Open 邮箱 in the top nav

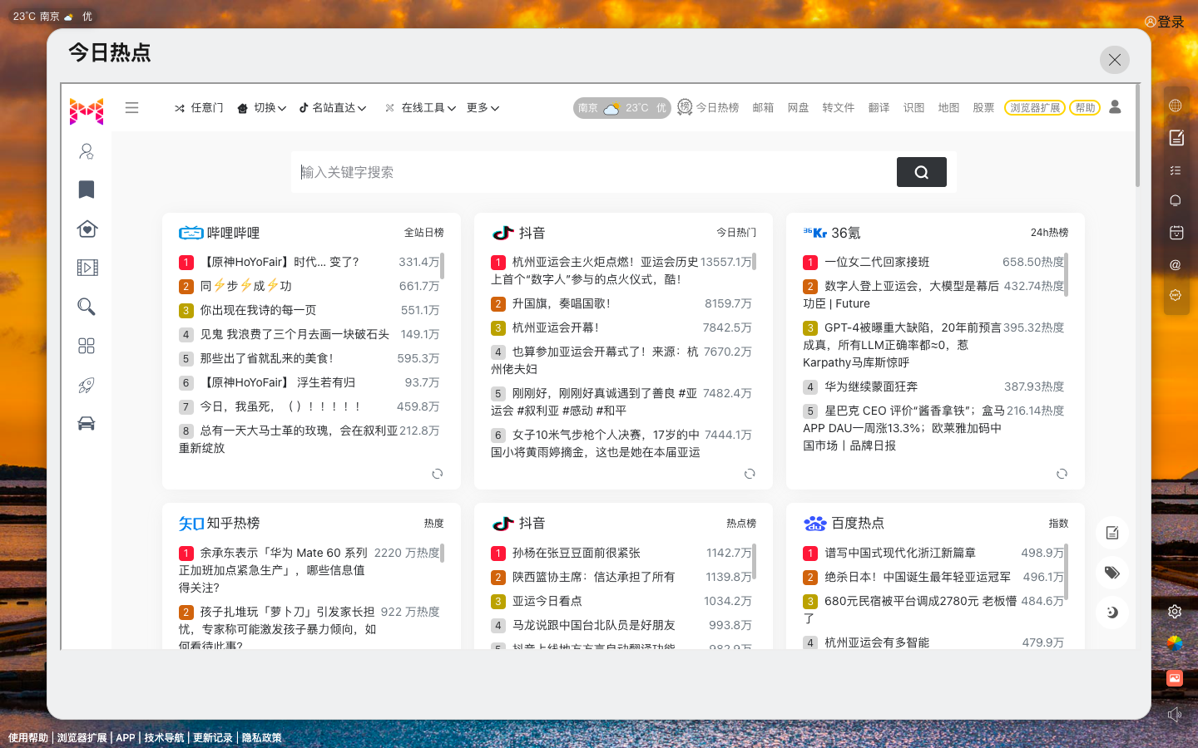763,108
